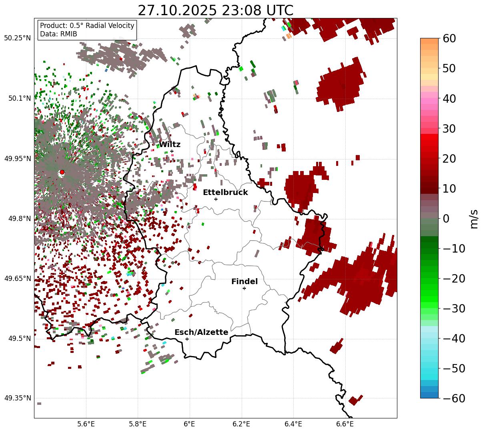Click the bright green colorbar segment near −25
The height and width of the screenshot is (432, 483).
pyautogui.click(x=429, y=293)
